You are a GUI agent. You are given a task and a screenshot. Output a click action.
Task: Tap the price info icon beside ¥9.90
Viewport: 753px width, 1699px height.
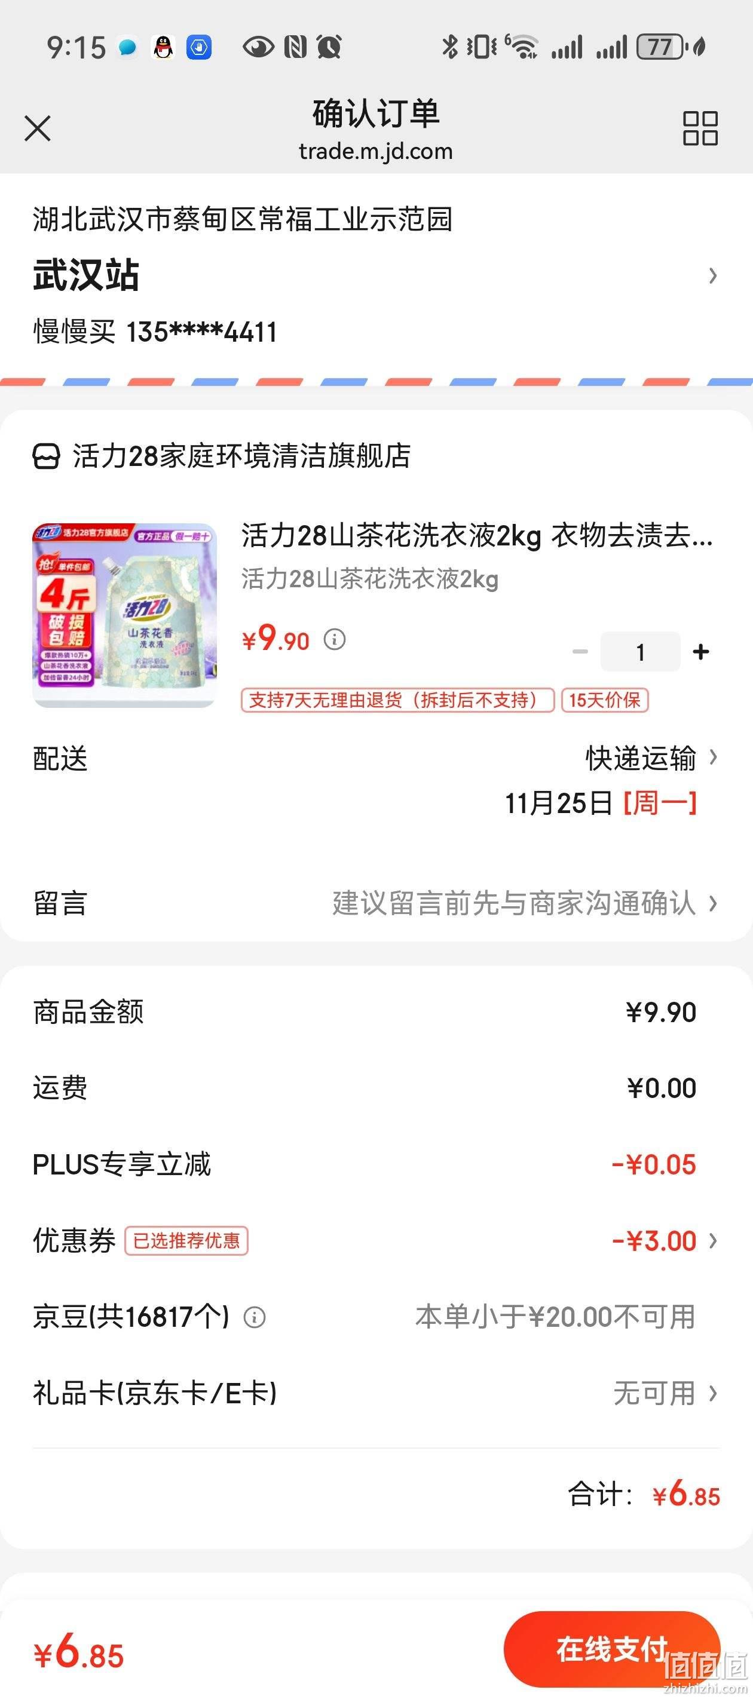pos(335,639)
